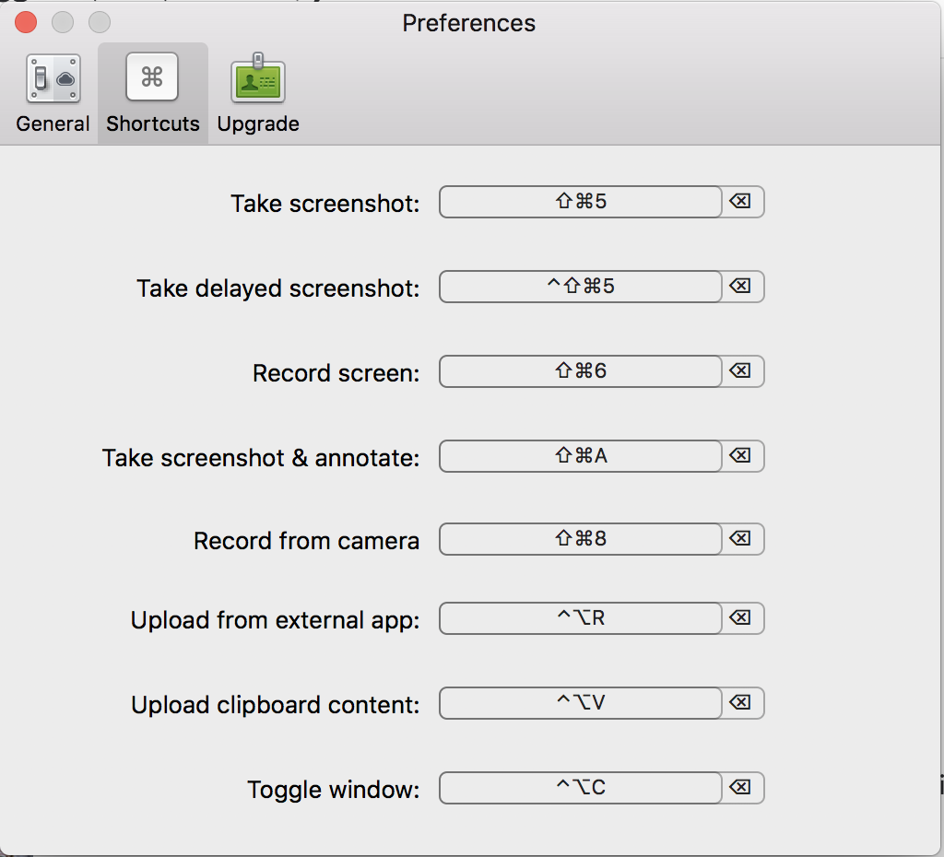944x857 pixels.
Task: Edit the Toggle window shortcut field
Action: (x=581, y=789)
